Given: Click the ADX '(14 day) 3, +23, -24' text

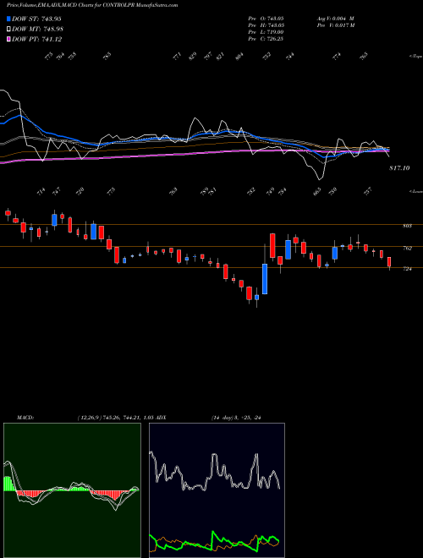Looking at the screenshot, I should coord(236,418).
